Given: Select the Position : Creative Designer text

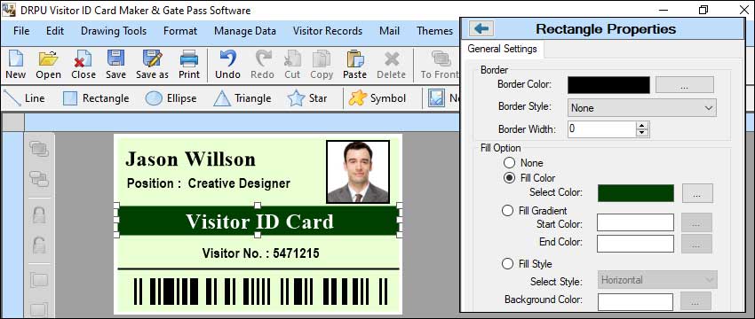Looking at the screenshot, I should click(x=209, y=183).
